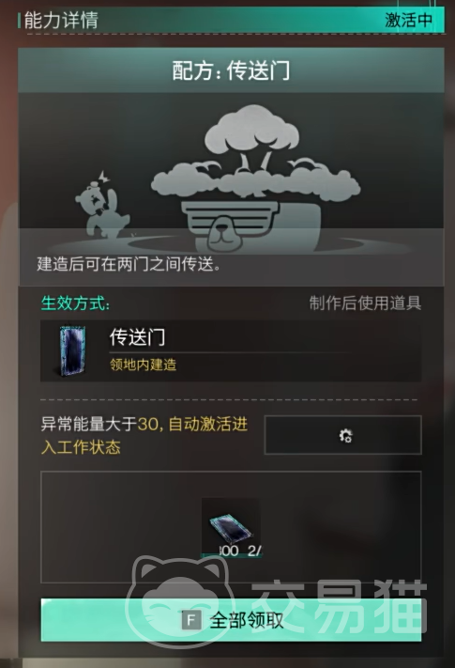Click the 领地内建造 yellow text

pos(143,365)
